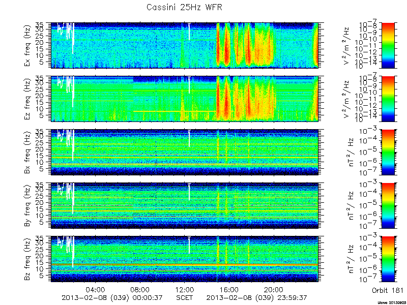Screen dimensions: 407x305
Task: Click the 16:00 time axis tick label
Action: click(x=229, y=289)
